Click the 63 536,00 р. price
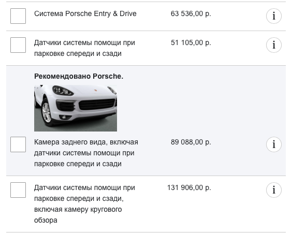Viewport: 291px width, 233px height. point(191,14)
